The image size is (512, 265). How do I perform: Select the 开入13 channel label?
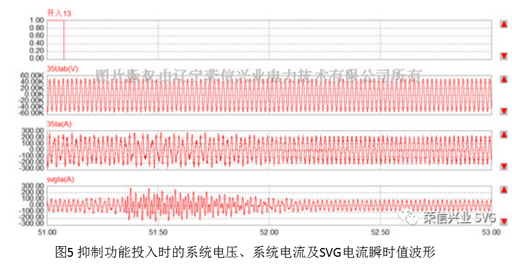tap(59, 13)
